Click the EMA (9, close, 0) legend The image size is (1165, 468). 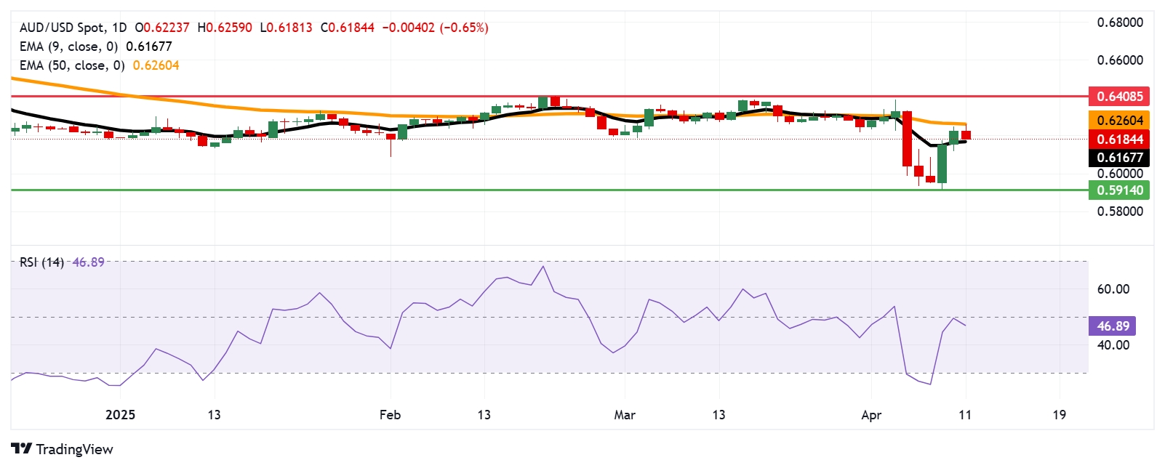click(x=69, y=47)
